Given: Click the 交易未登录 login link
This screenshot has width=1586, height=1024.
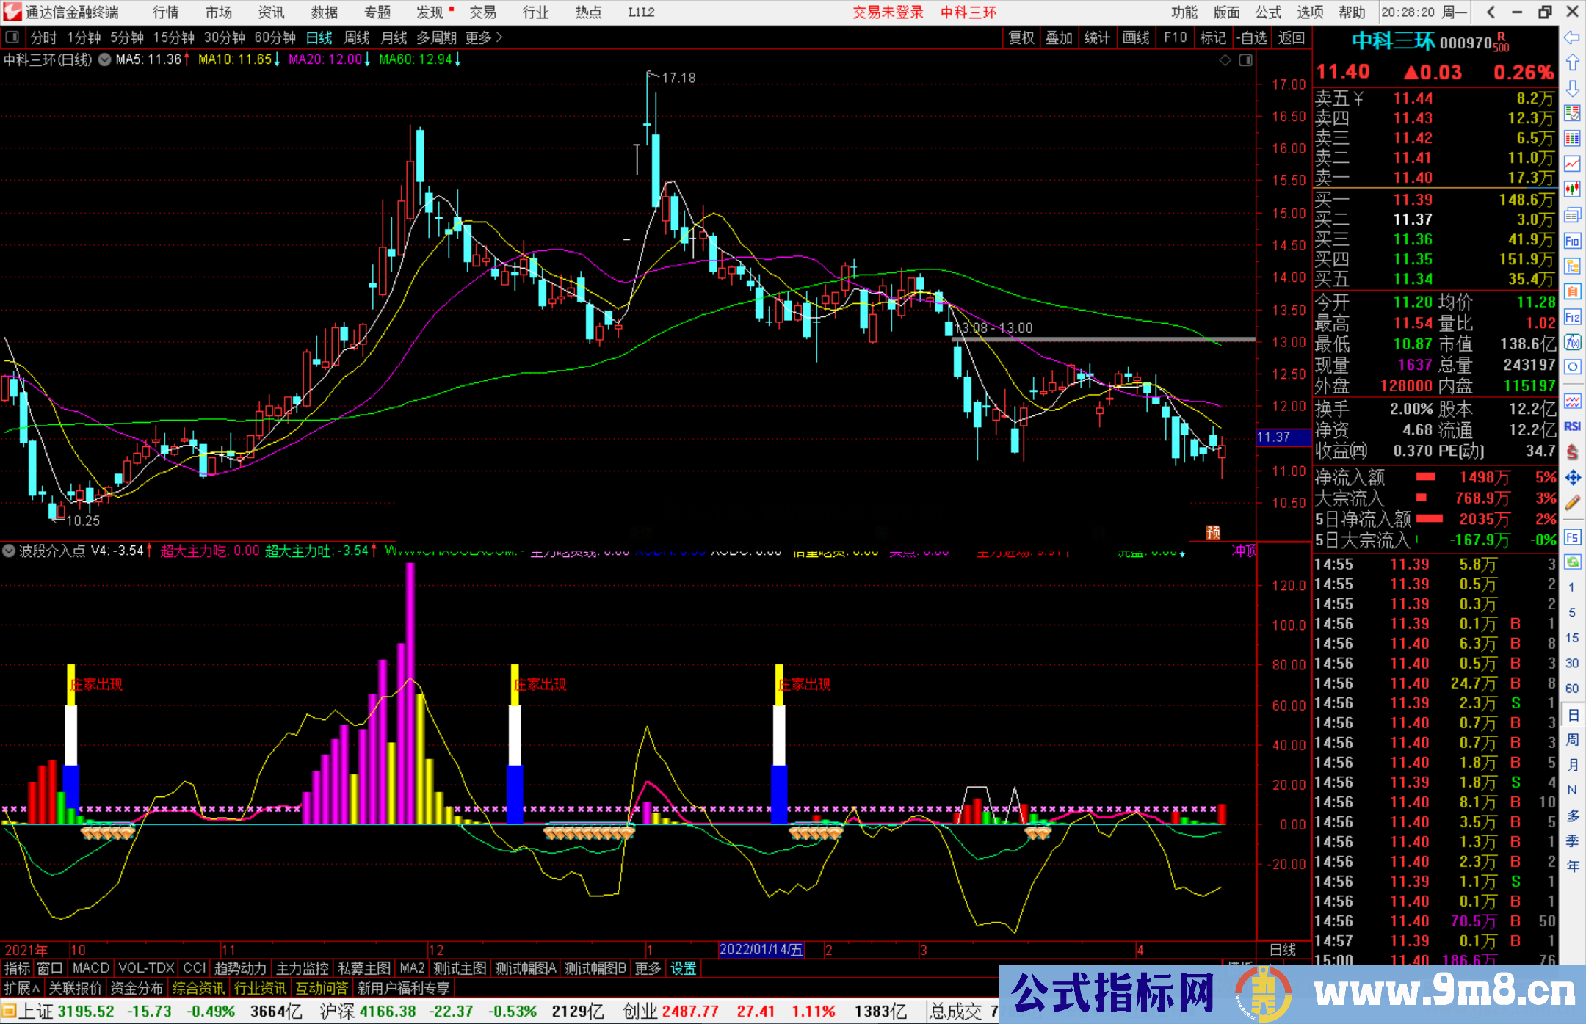Looking at the screenshot, I should click(x=888, y=12).
